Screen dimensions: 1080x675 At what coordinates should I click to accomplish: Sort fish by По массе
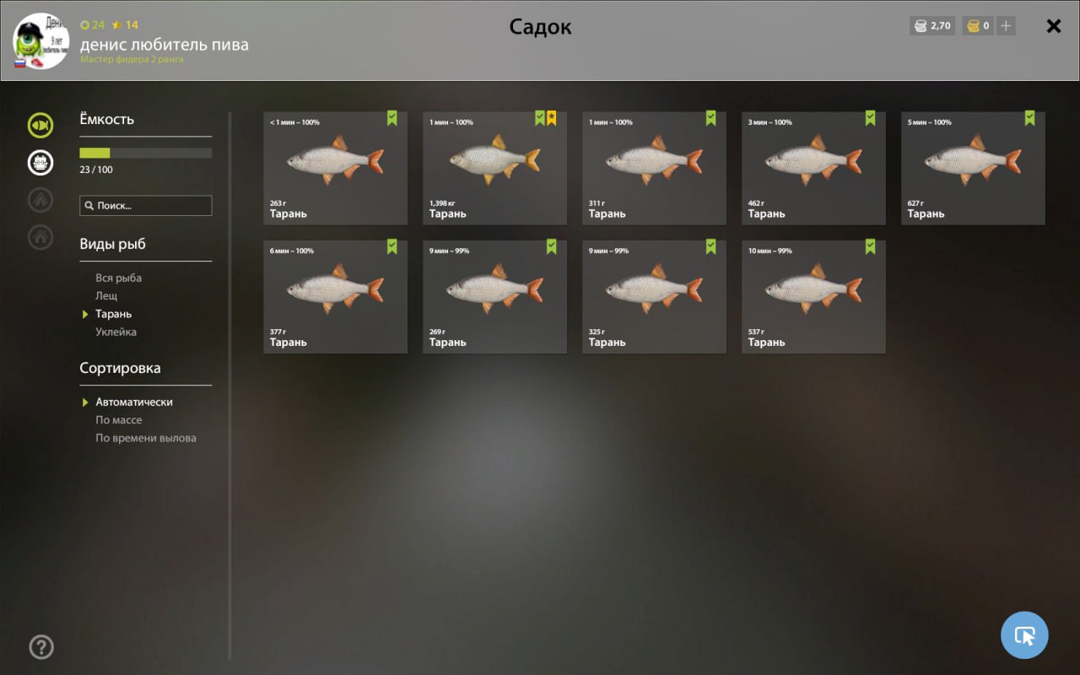(x=118, y=420)
